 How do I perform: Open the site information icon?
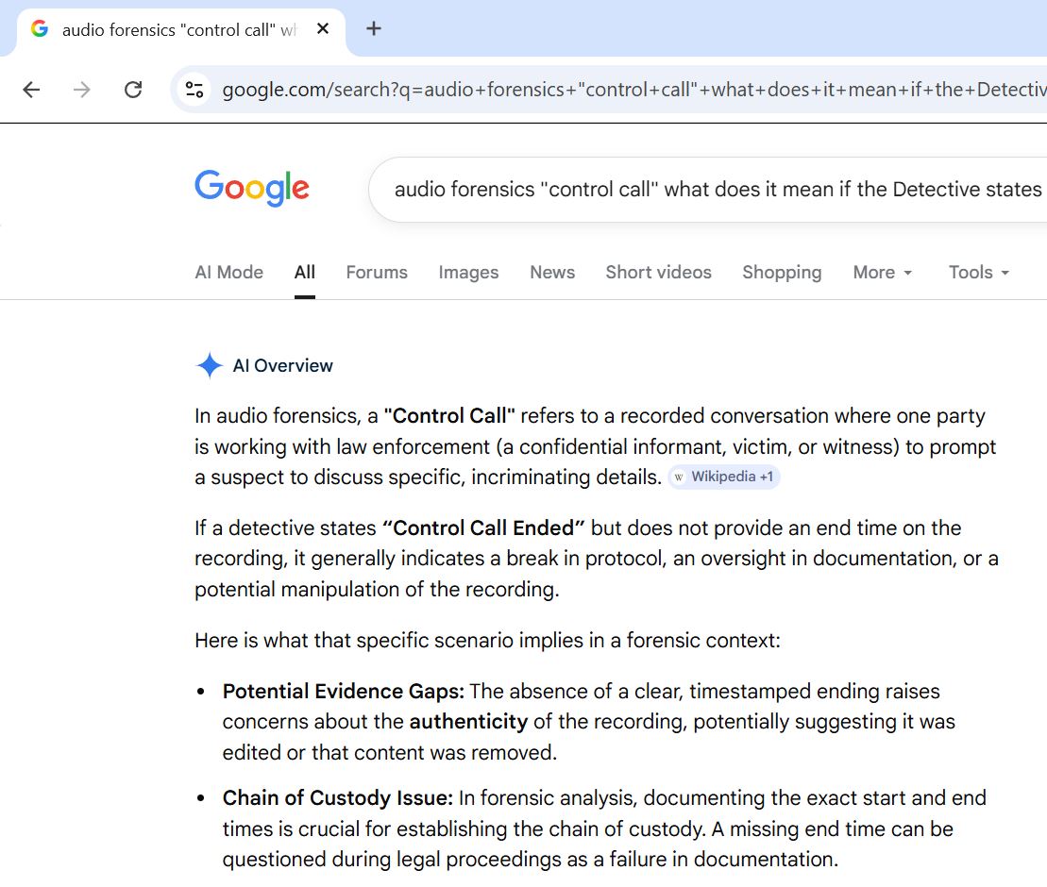point(194,90)
